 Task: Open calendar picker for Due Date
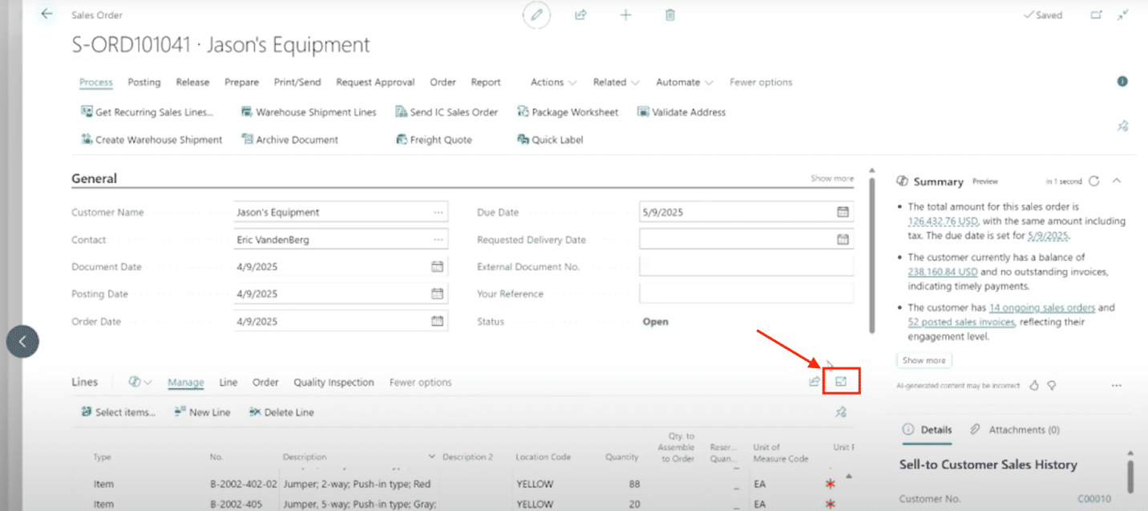coord(843,213)
